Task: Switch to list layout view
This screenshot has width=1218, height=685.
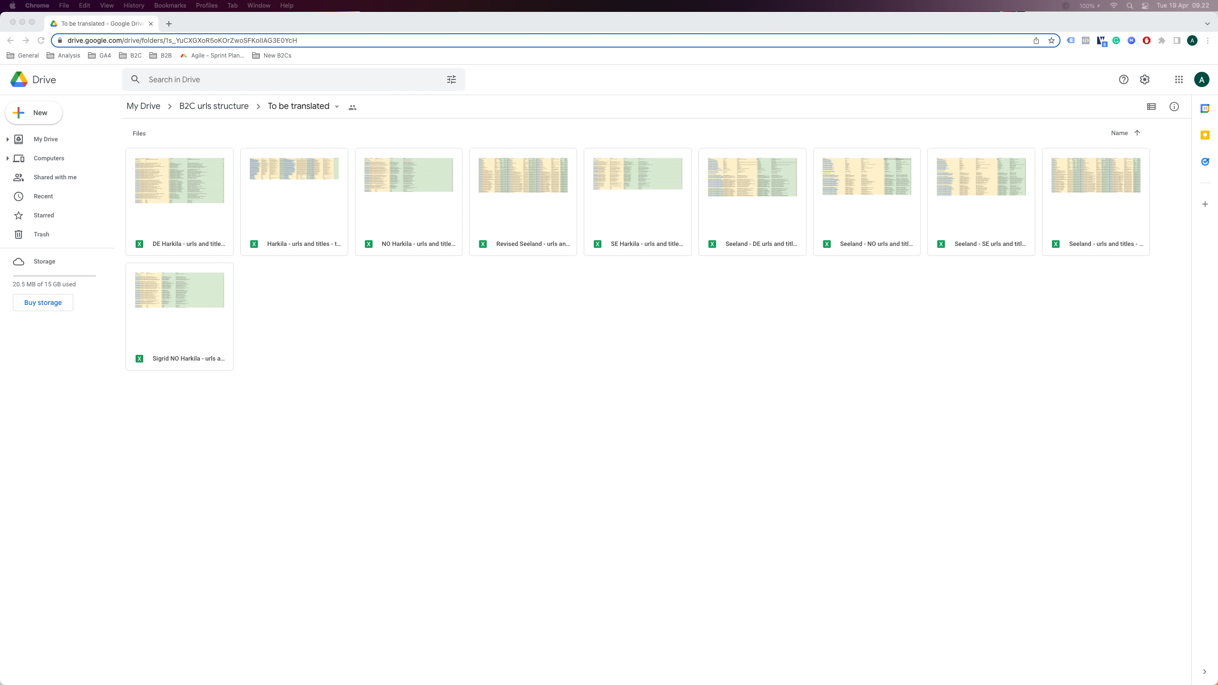Action: pyautogui.click(x=1151, y=107)
